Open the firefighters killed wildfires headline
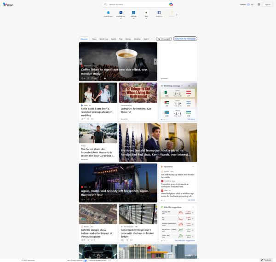276x262 pixels. pos(177,195)
